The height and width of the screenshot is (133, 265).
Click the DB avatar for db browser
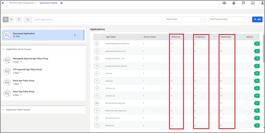[97, 103]
